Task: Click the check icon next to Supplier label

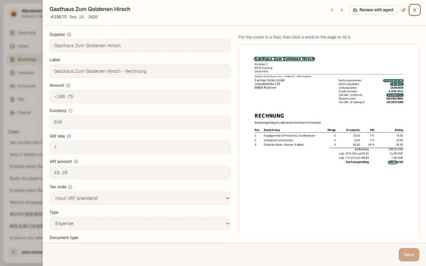Action: pyautogui.click(x=69, y=34)
